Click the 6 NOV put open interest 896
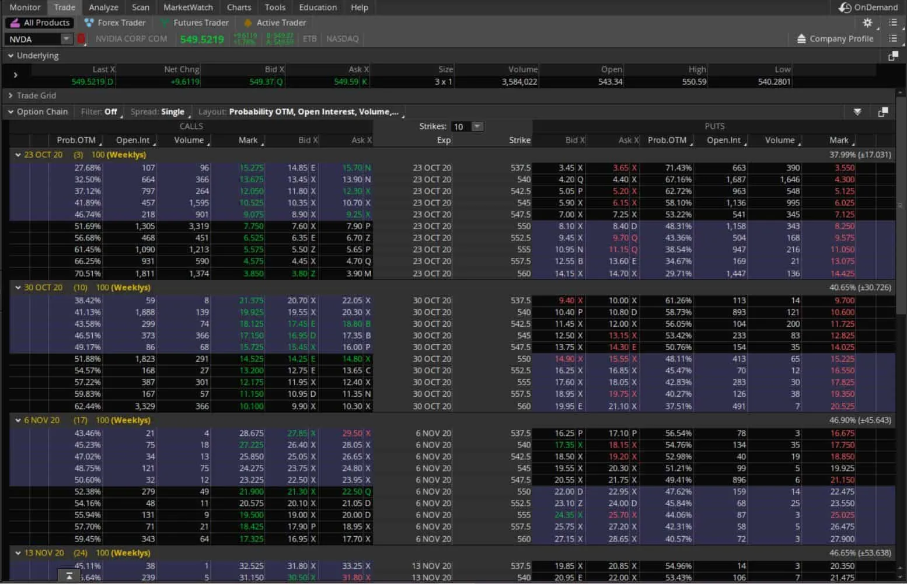The image size is (907, 584). (739, 480)
